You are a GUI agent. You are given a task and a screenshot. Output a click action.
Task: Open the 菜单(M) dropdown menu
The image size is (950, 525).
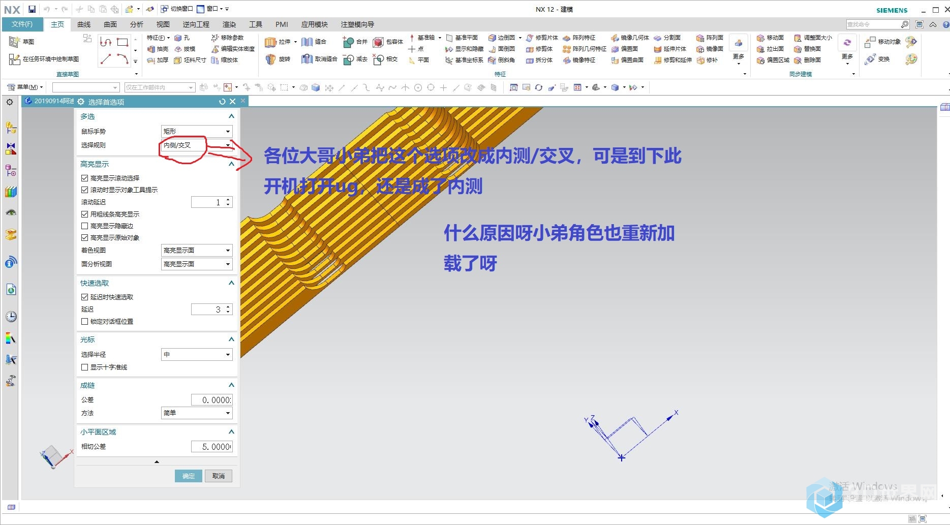click(25, 87)
